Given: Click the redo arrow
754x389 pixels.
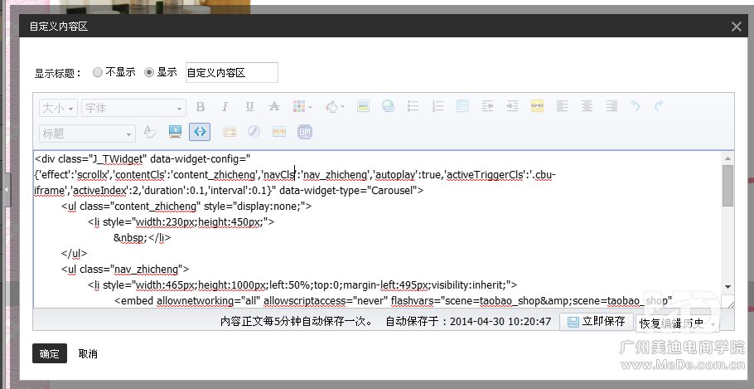Looking at the screenshot, I should click(x=659, y=107).
